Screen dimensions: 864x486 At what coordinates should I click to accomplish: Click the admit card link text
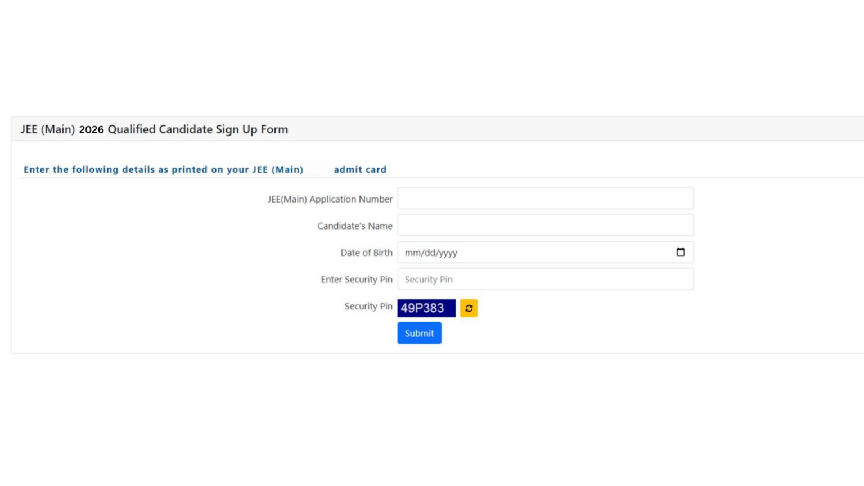click(360, 169)
